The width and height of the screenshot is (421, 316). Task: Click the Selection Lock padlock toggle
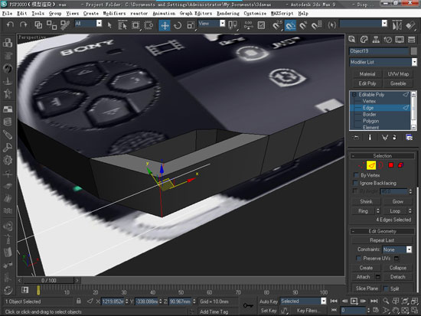tap(79, 301)
